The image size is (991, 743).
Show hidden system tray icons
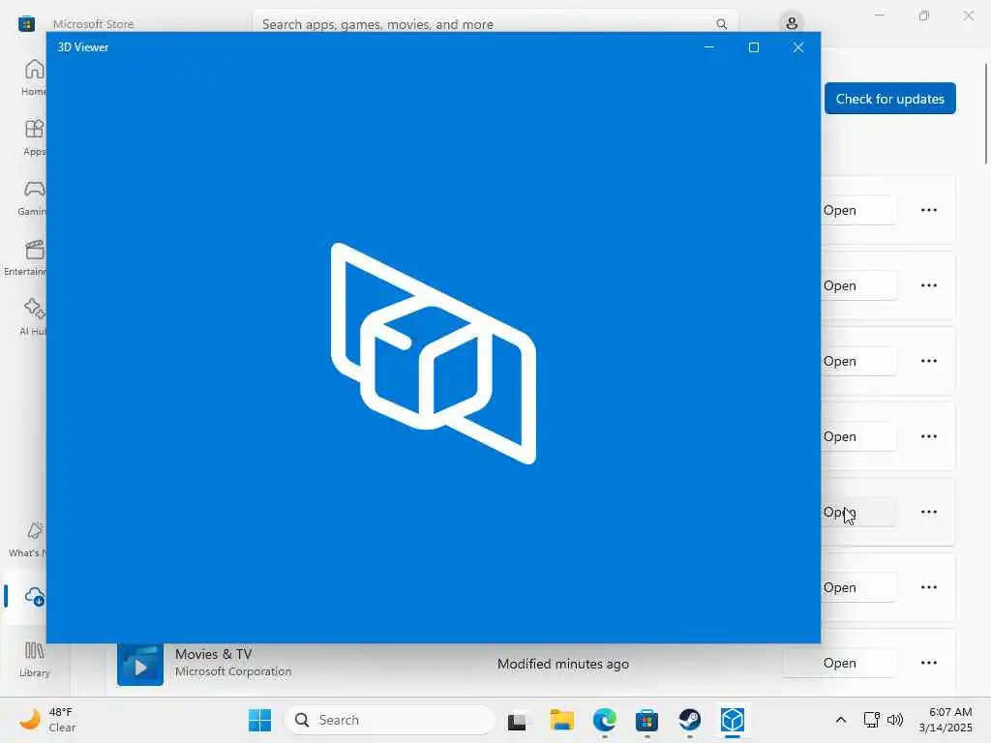pos(841,720)
